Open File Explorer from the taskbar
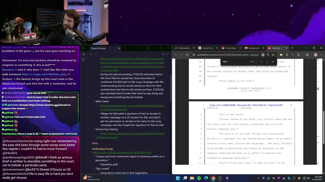The width and height of the screenshot is (325, 182). click(192, 178)
